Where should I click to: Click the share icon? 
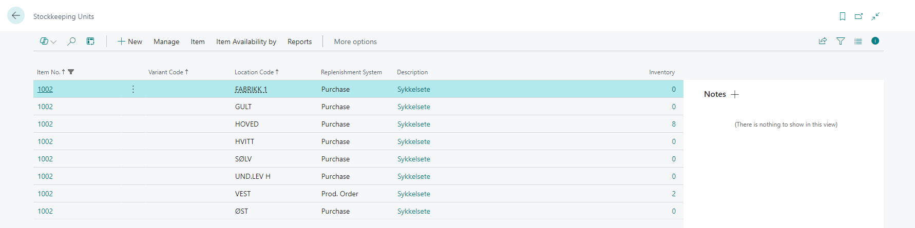(823, 41)
